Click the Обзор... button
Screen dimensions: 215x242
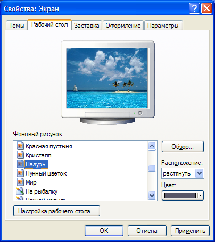183,147
